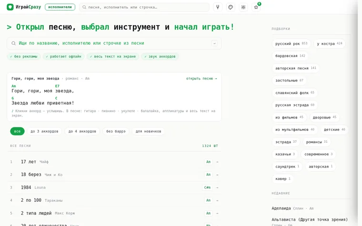Open recent song Аделаида by Сплин
362x226 pixels.
(x=292, y=208)
